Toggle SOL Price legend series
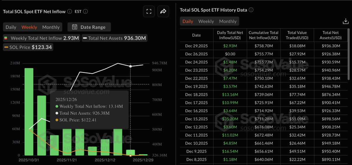The image size is (352, 165). (x=28, y=47)
